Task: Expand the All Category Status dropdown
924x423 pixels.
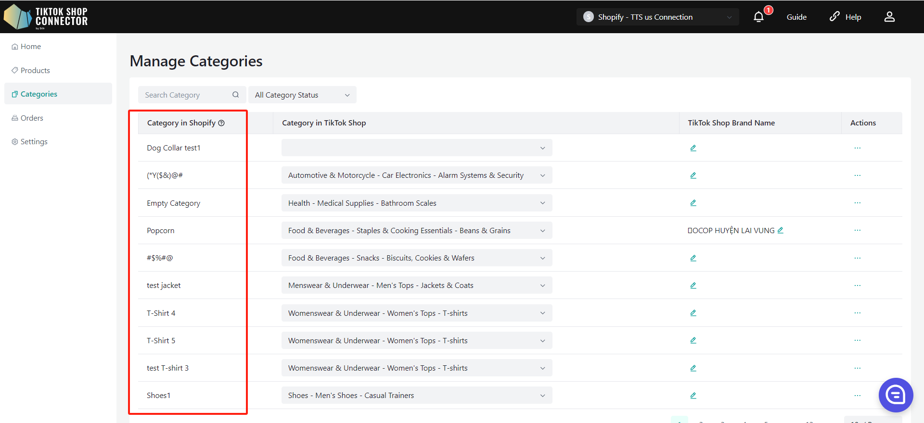Action: 302,95
